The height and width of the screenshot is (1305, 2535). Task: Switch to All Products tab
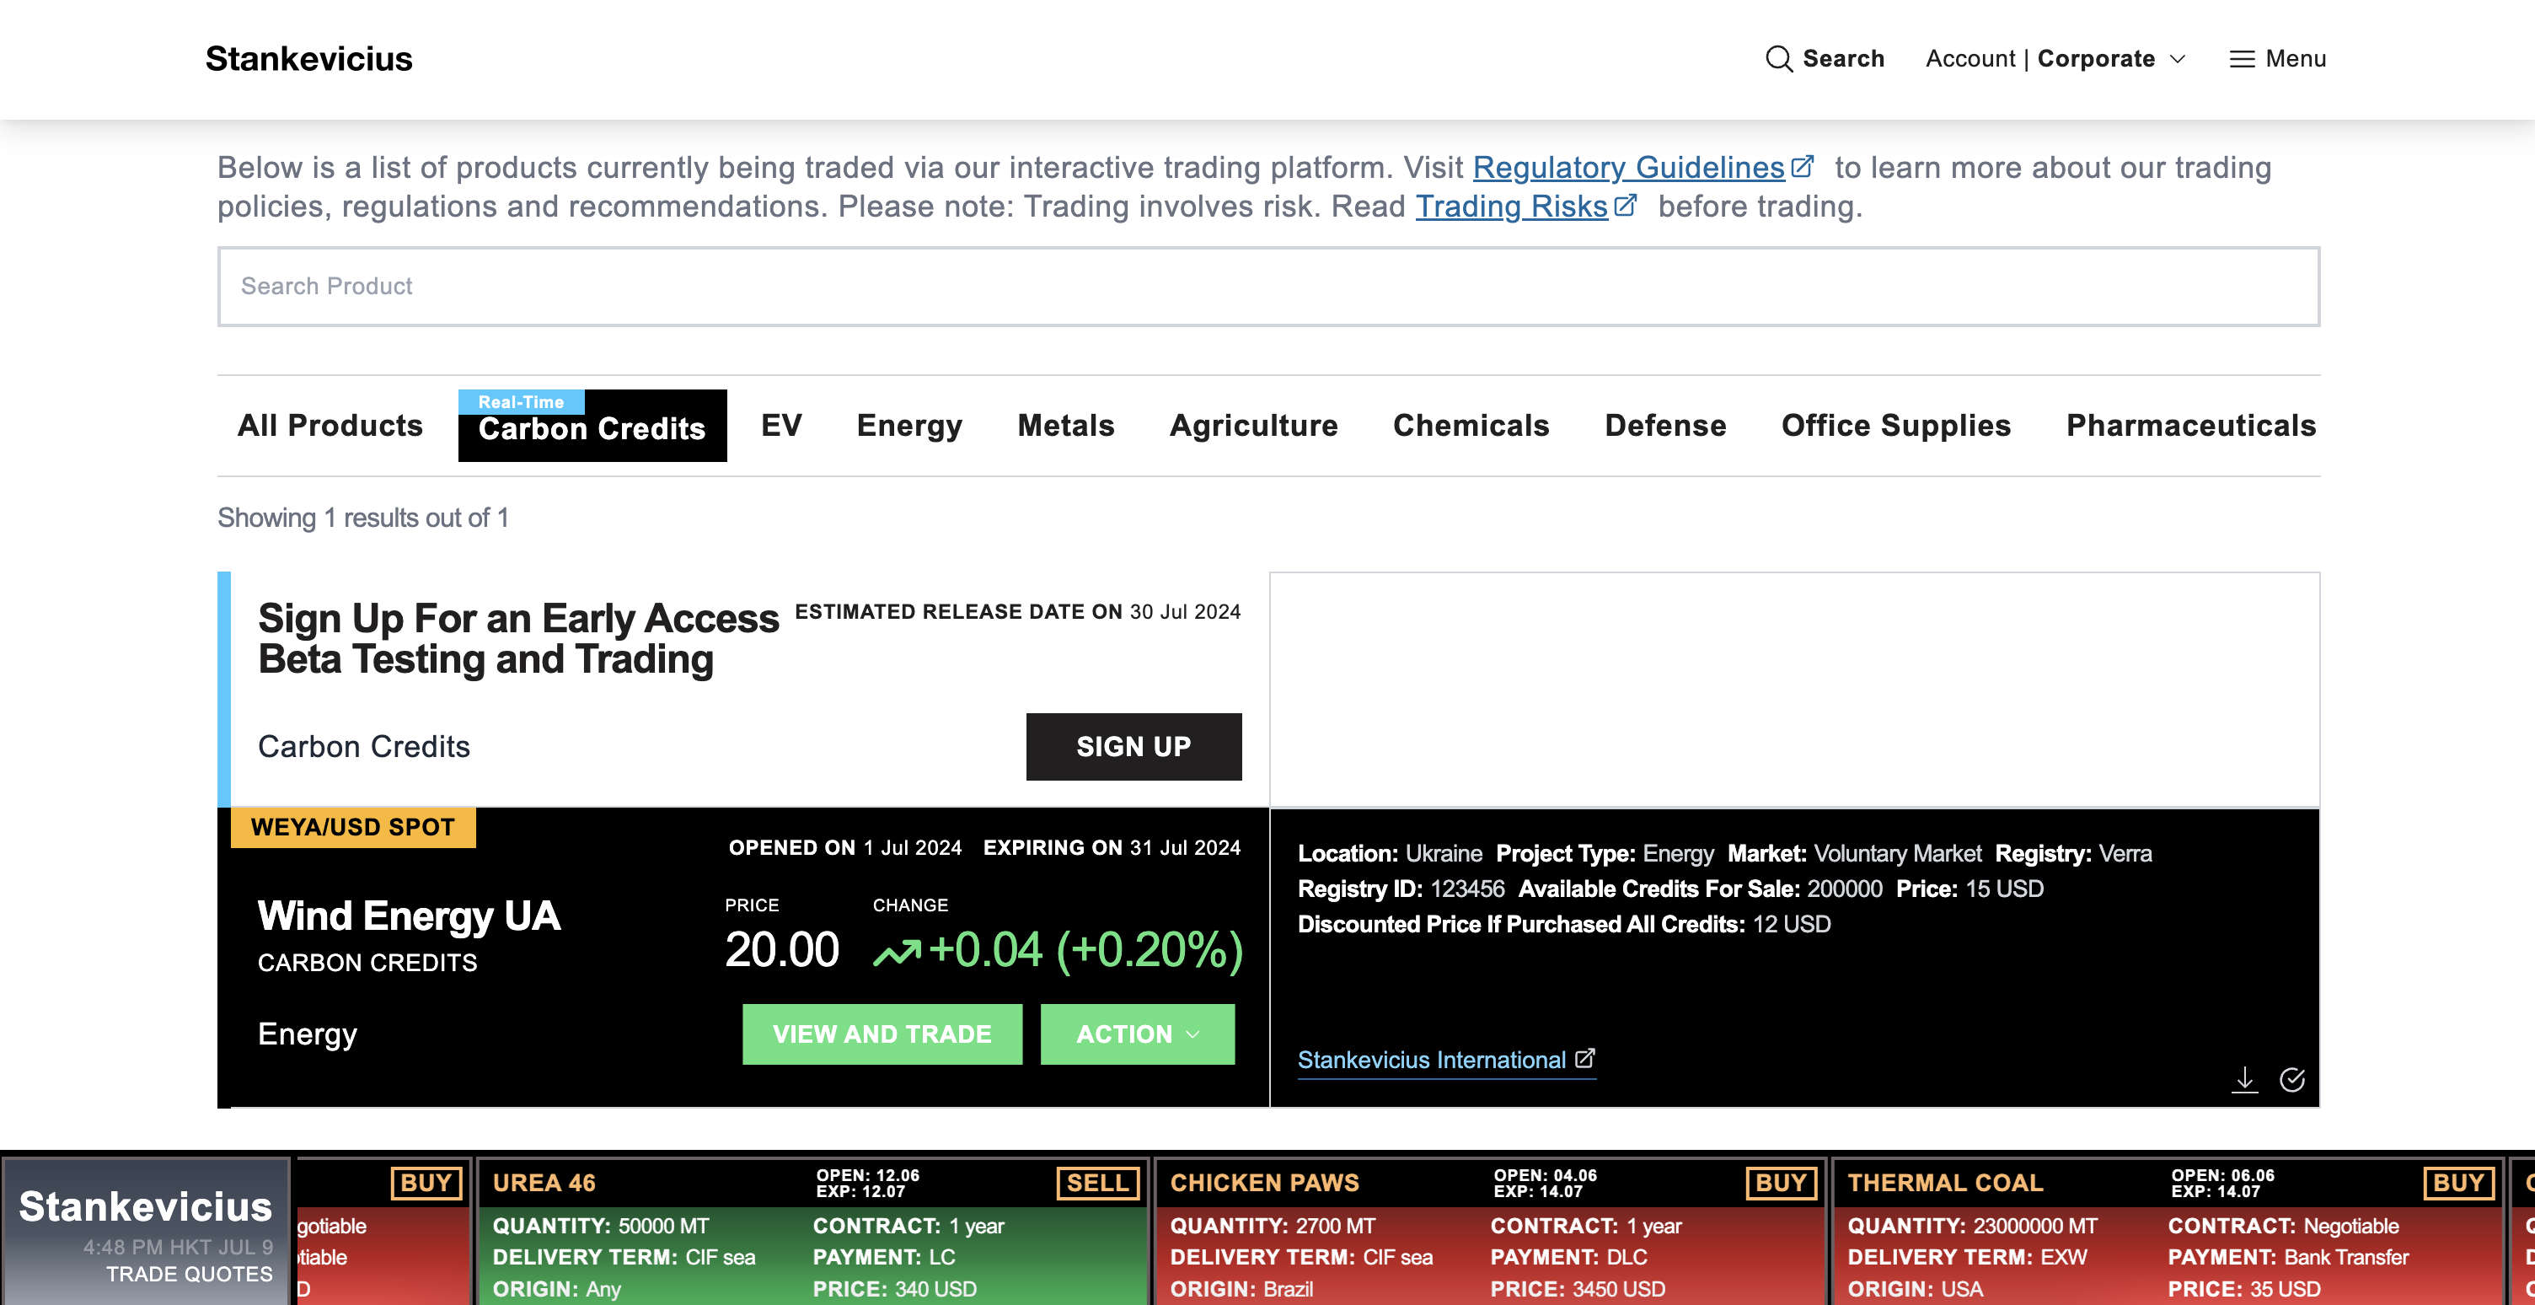pyautogui.click(x=330, y=425)
